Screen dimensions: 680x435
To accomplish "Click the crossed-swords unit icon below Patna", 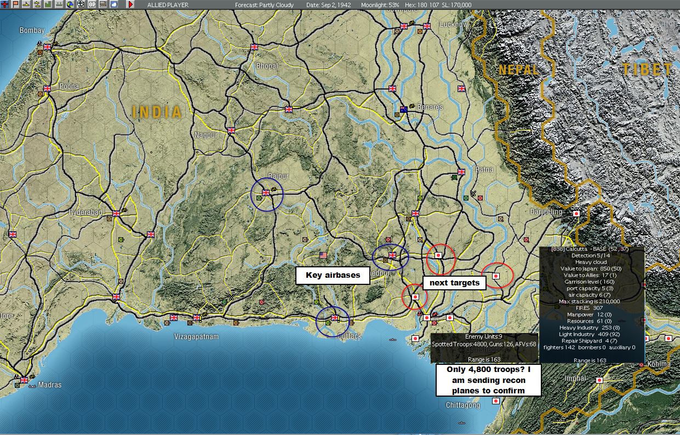I will [473, 193].
